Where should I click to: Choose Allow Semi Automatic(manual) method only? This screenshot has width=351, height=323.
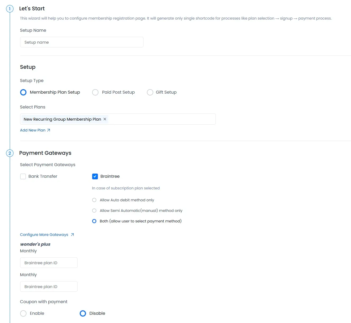click(x=94, y=211)
